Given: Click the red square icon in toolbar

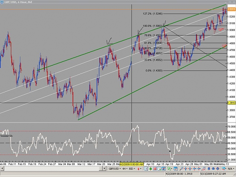Looking at the screenshot, I should 155,169.
